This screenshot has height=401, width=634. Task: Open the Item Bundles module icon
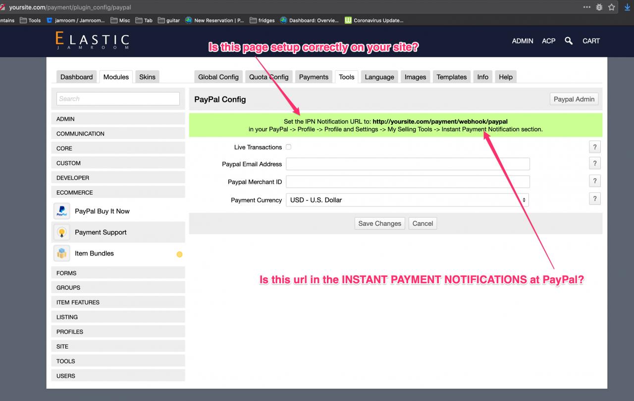pos(62,253)
